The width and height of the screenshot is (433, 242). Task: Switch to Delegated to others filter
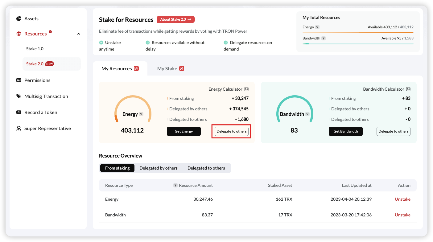[x=206, y=168]
